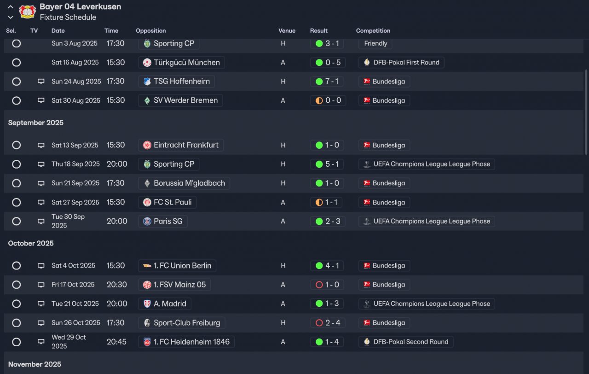Click the Champions League icon for Sporting CP match
The image size is (589, 374).
[367, 164]
